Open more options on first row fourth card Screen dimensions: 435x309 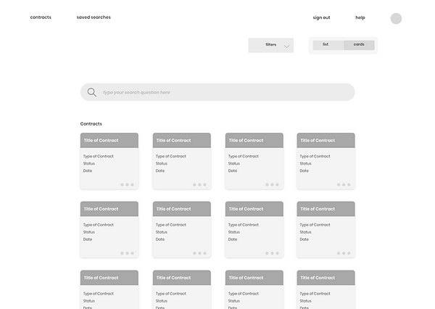344,185
